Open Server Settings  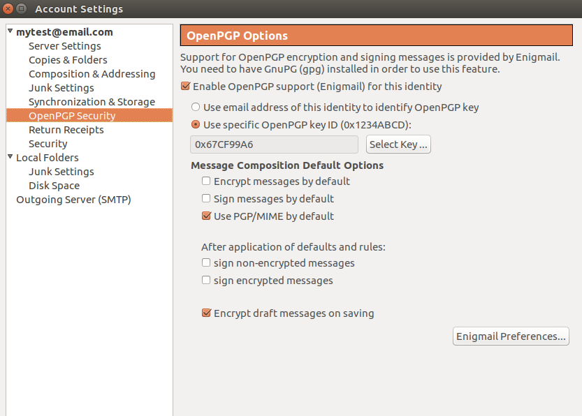point(64,46)
